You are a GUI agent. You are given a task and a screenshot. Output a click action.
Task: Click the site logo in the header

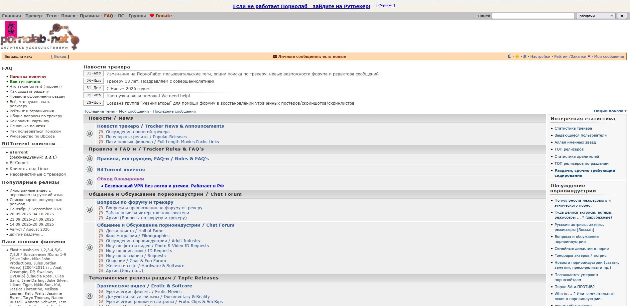[x=40, y=36]
